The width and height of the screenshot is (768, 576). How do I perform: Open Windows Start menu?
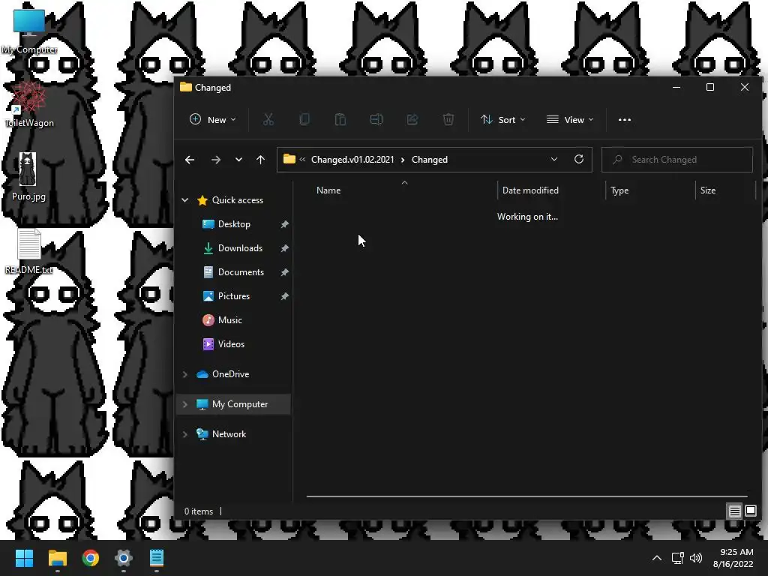tap(25, 558)
